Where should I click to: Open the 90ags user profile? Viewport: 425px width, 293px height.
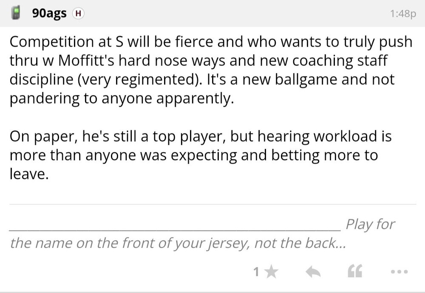(x=49, y=14)
